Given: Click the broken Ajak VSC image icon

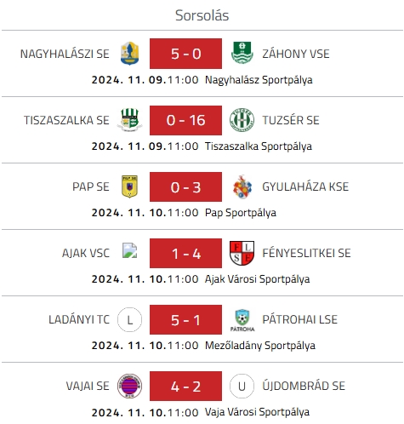Looking at the screenshot, I should click(129, 250).
